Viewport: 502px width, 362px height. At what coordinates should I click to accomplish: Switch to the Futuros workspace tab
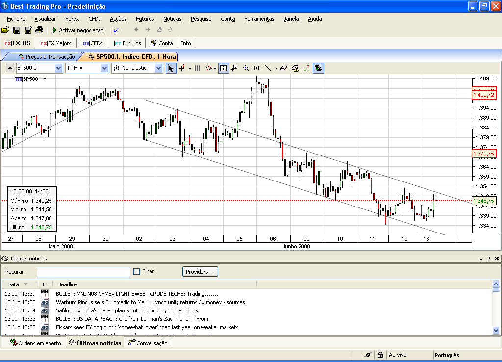pos(127,43)
